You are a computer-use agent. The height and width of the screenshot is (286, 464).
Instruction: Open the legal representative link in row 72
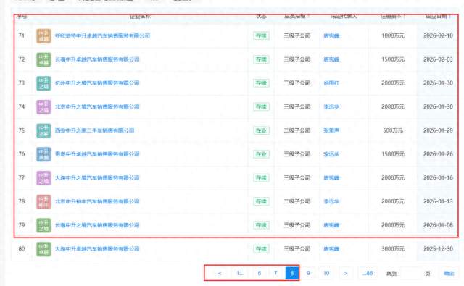point(331,59)
